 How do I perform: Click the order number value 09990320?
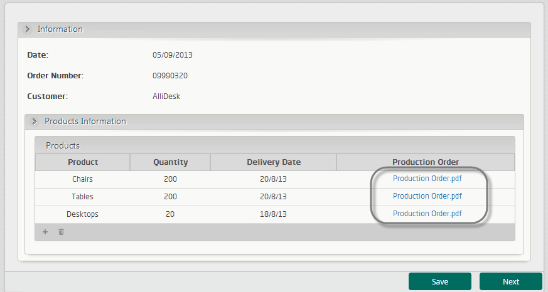click(x=170, y=76)
